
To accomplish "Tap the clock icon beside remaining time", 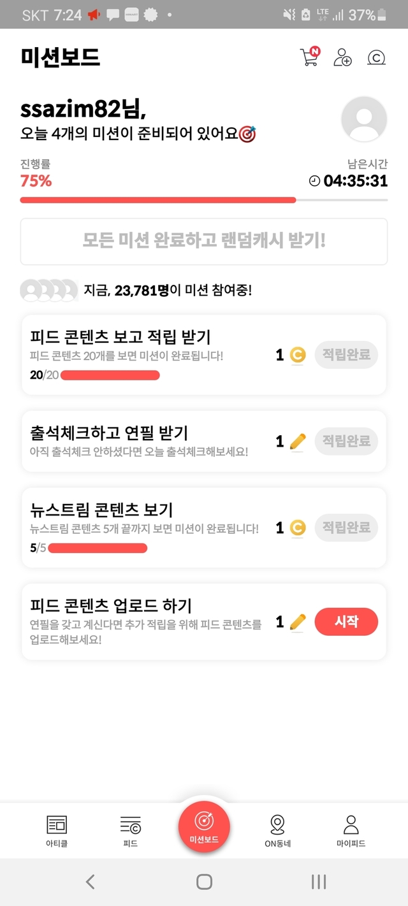I will pos(314,181).
